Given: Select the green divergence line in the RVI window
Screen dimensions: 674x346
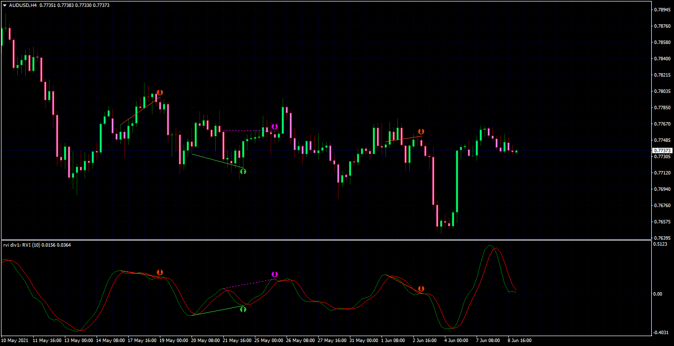Looking at the screenshot, I should (x=217, y=310).
